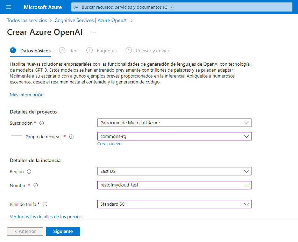Show info tooltip for Plan de tarifa

(x=45, y=204)
